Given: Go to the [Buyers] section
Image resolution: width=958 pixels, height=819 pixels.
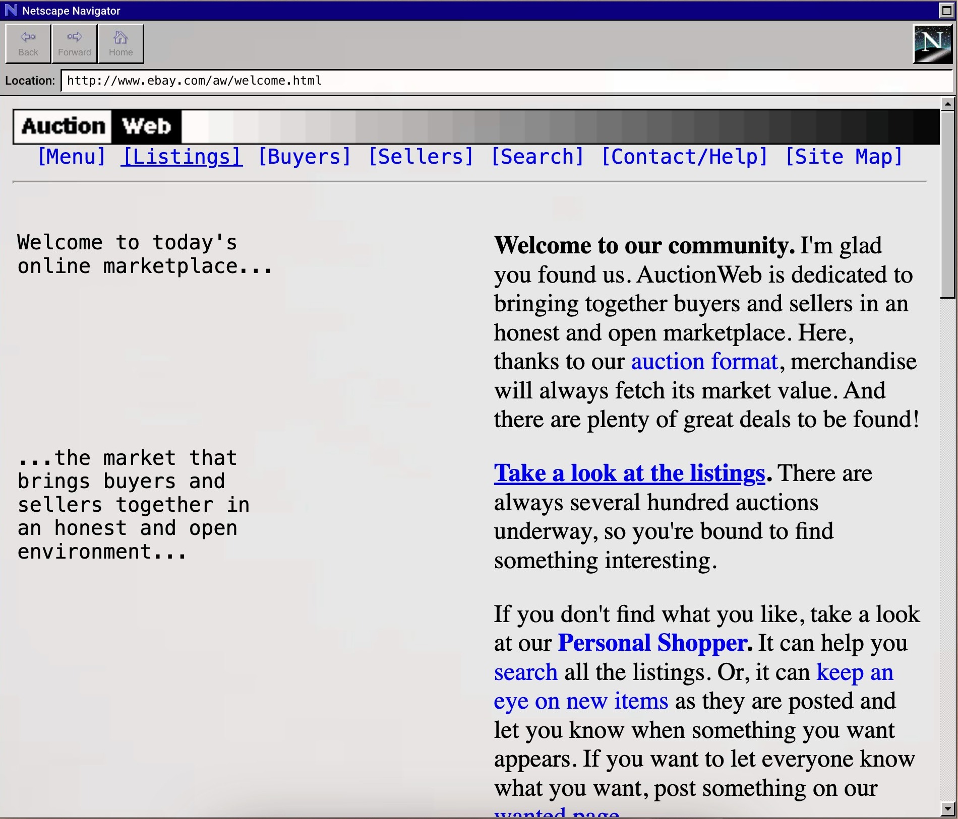Looking at the screenshot, I should (305, 157).
